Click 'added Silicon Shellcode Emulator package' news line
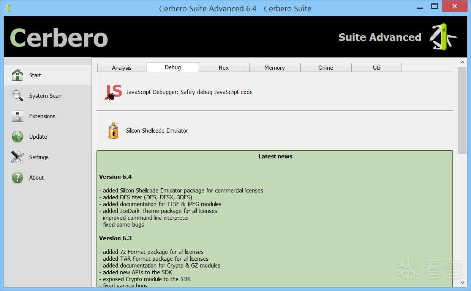471x291 pixels. tap(181, 191)
